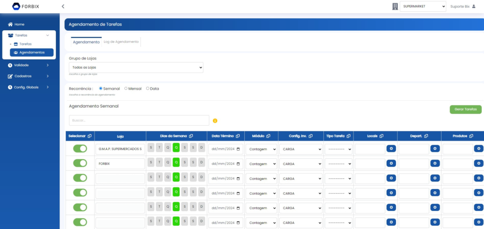484x229 pixels.
Task: Click copy icon in Dias da Semana header
Action: pyautogui.click(x=191, y=136)
